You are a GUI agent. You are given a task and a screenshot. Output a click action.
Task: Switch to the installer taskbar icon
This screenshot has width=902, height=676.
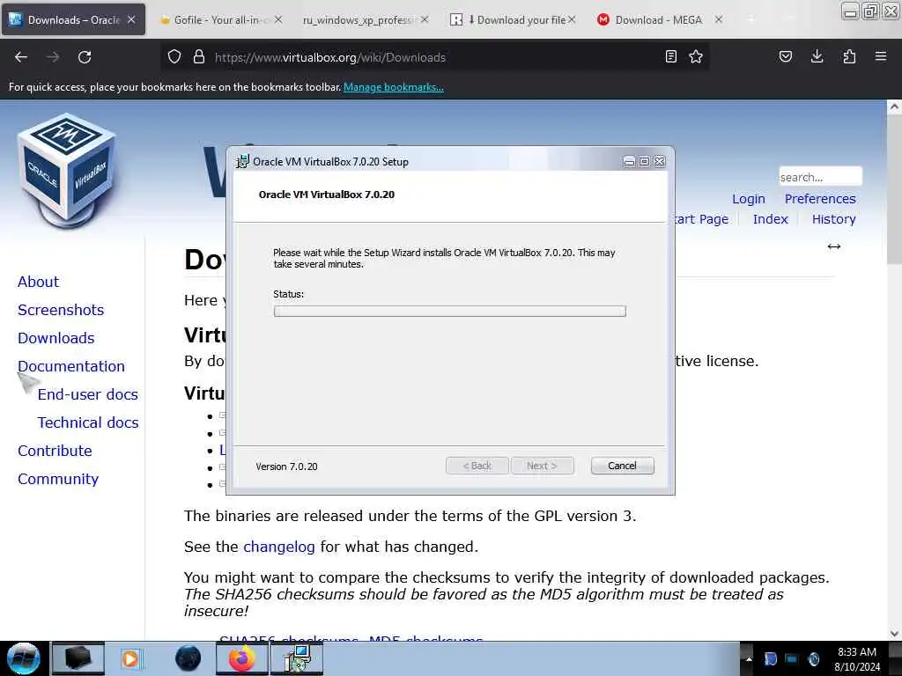(298, 658)
